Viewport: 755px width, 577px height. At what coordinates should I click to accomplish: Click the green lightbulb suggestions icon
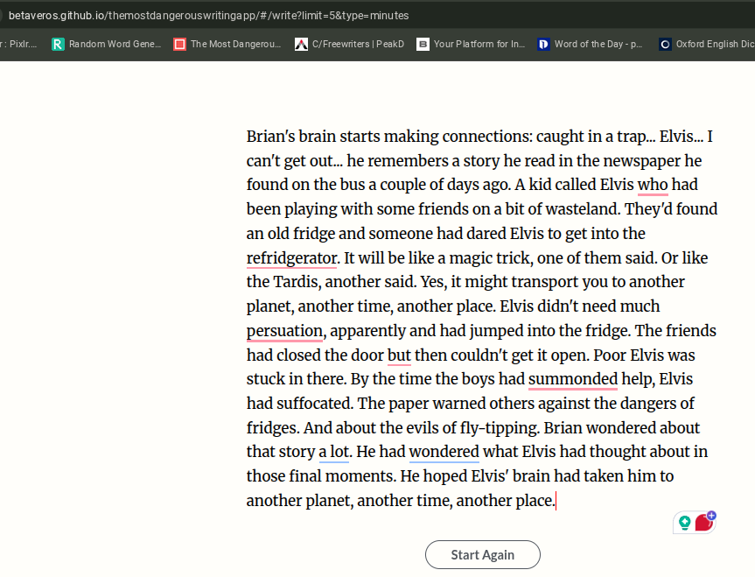684,523
